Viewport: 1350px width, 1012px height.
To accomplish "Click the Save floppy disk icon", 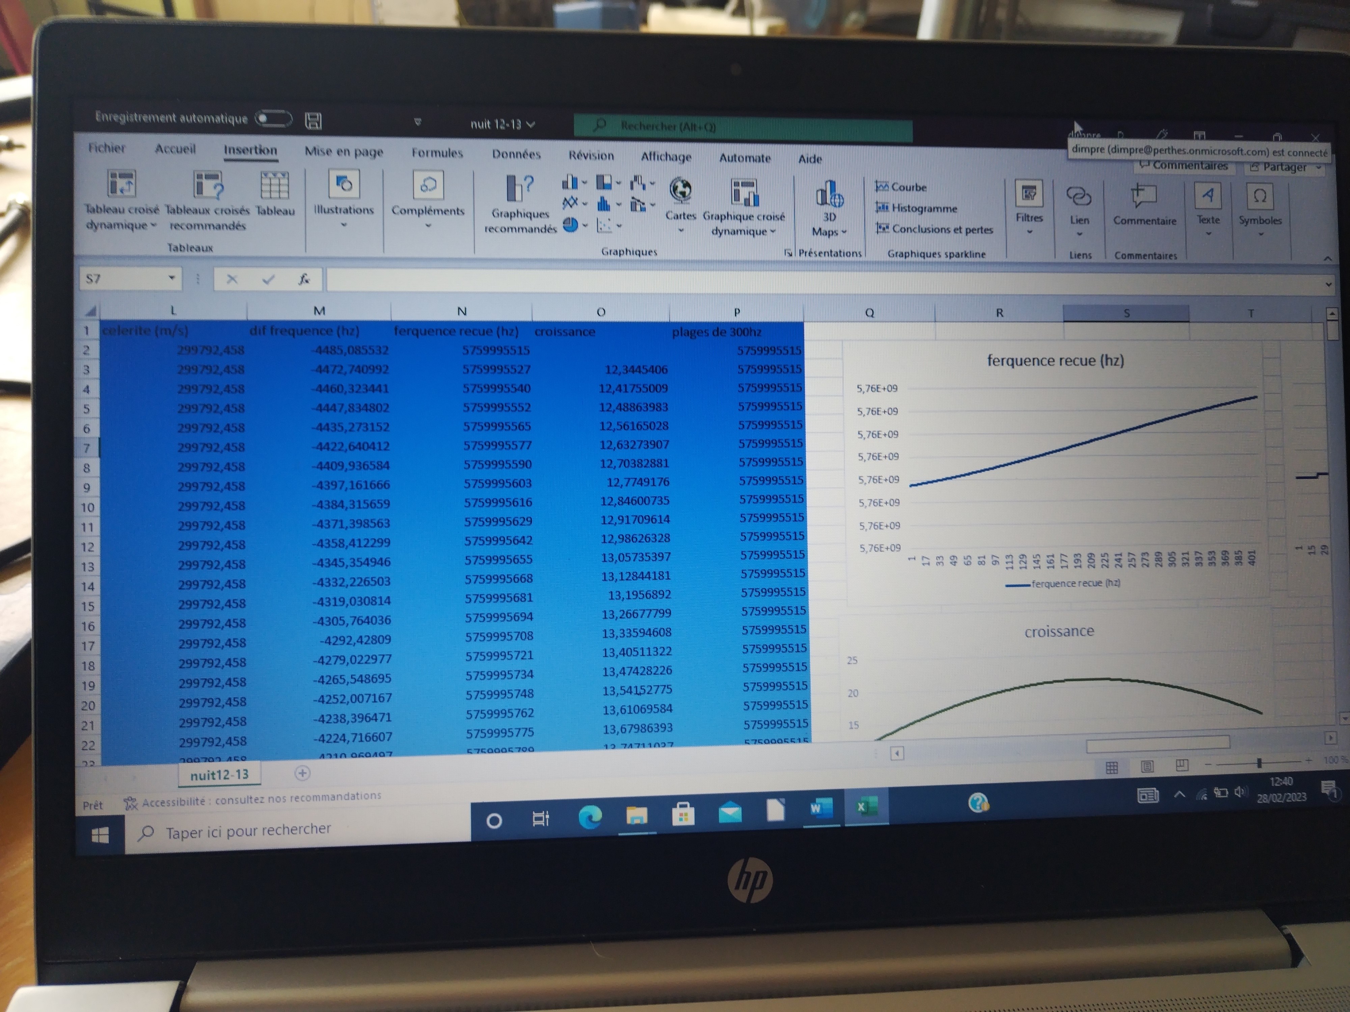I will coord(313,121).
